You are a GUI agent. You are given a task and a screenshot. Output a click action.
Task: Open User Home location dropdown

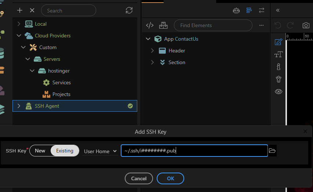[100, 151]
